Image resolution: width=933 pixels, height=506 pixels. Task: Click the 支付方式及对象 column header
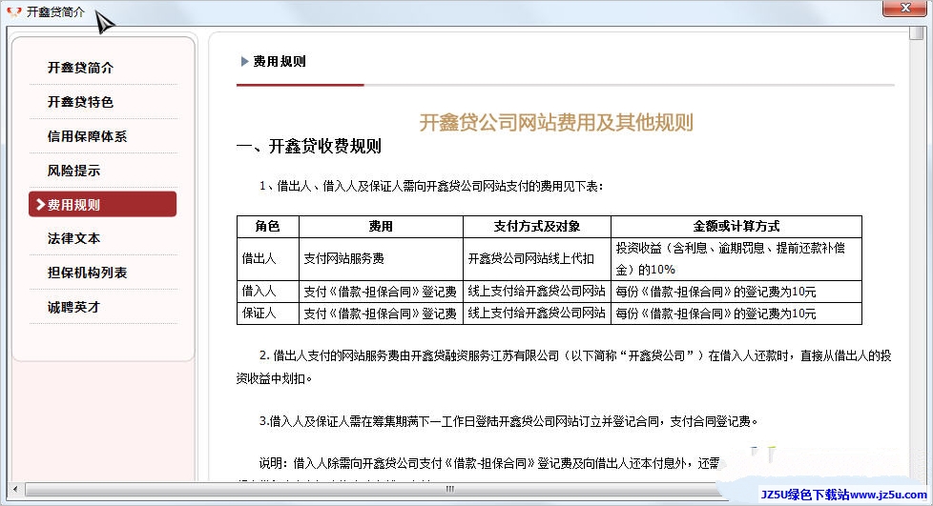click(537, 227)
